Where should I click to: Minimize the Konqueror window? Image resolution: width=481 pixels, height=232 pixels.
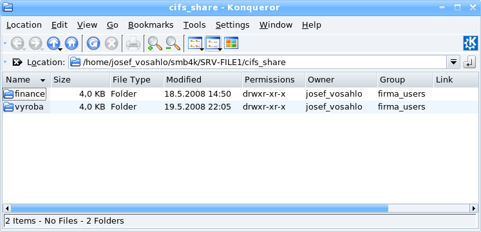442,7
